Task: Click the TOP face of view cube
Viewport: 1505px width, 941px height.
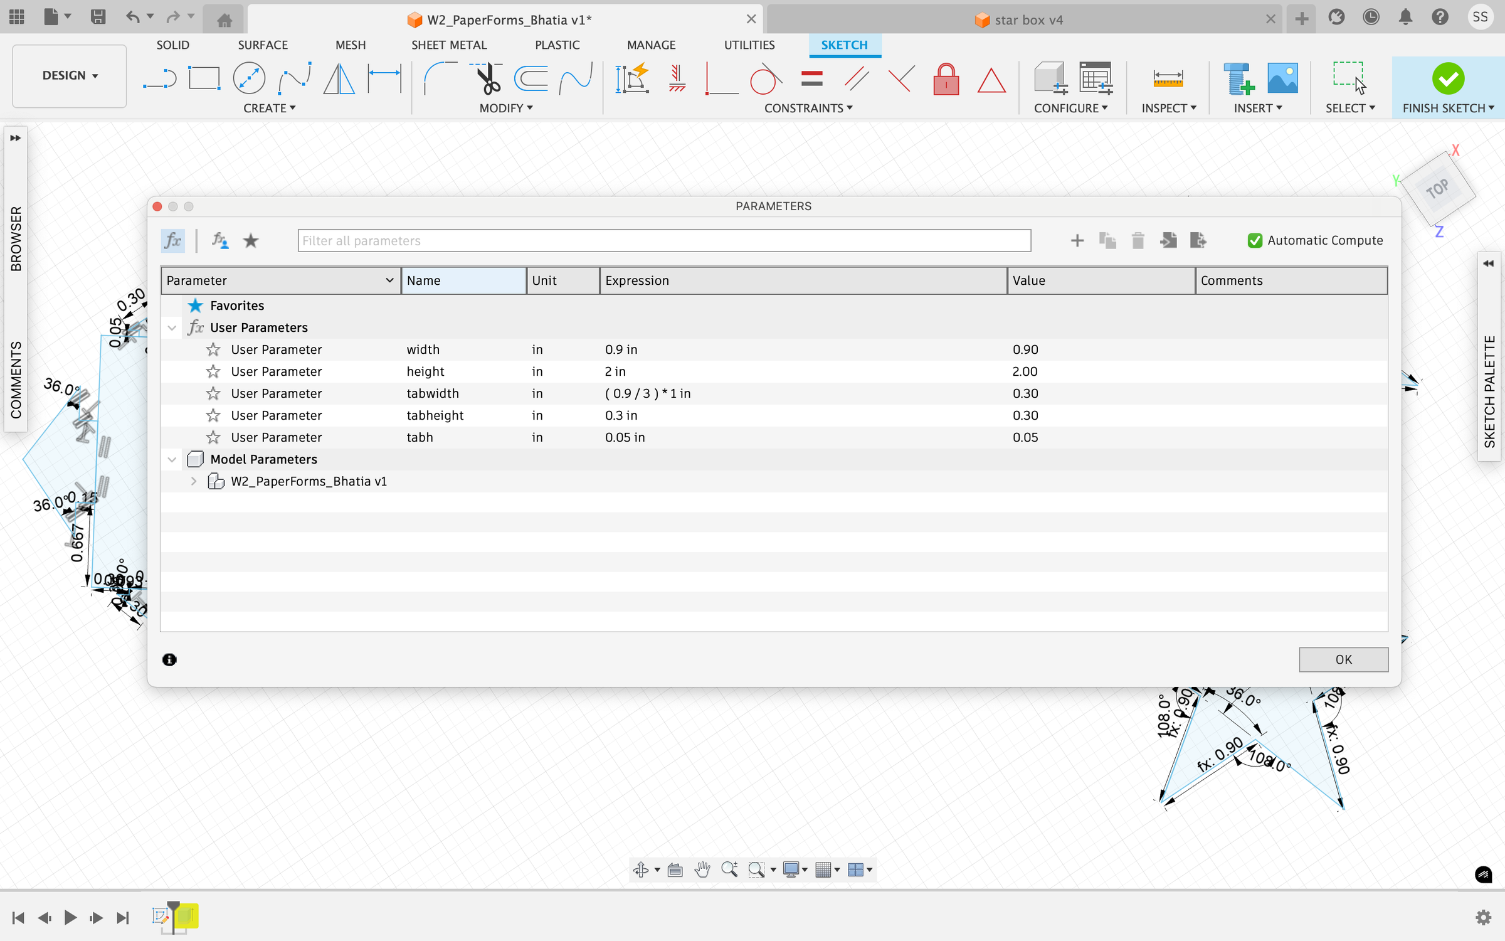Action: pos(1437,188)
